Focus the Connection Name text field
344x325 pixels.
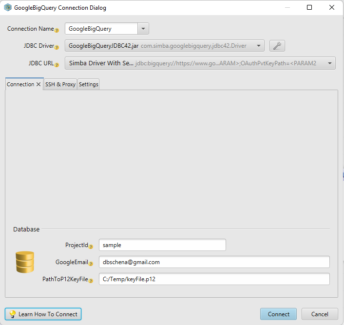click(x=101, y=29)
